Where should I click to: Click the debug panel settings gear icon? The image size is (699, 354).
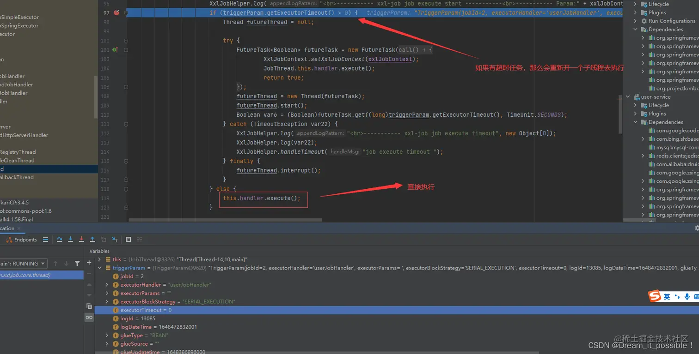click(x=697, y=228)
